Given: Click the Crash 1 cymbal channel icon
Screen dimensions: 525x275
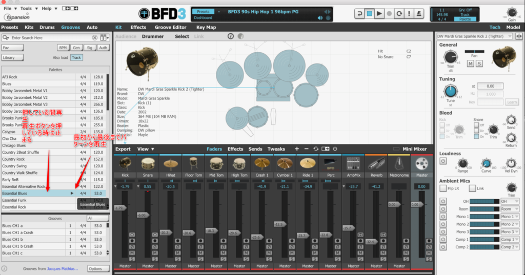Looking at the screenshot, I should click(262, 163).
